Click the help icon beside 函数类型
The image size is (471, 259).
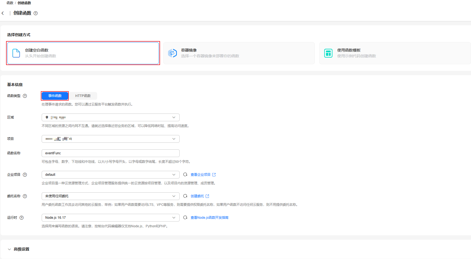click(25, 96)
